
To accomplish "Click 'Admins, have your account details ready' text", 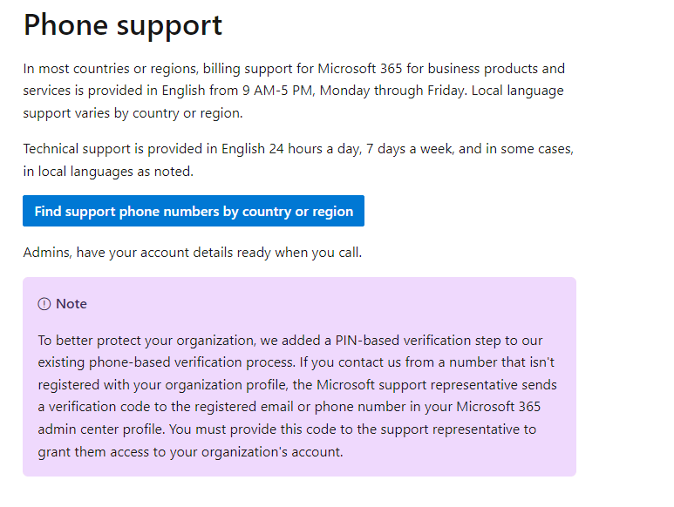I will [193, 253].
